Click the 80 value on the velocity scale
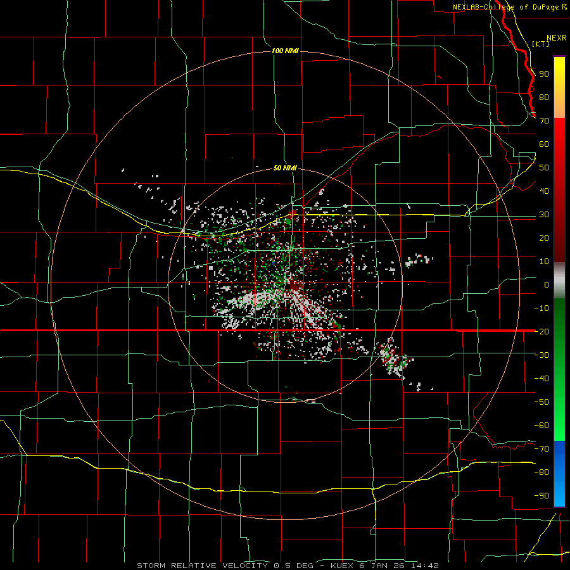 coord(544,98)
